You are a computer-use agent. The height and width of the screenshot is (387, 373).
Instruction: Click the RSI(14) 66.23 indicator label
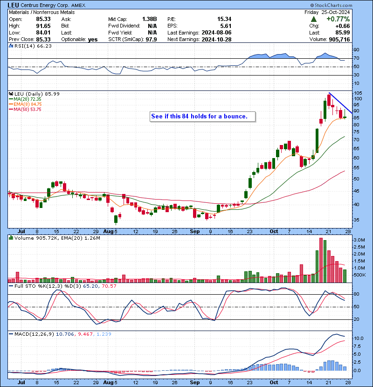(33, 46)
